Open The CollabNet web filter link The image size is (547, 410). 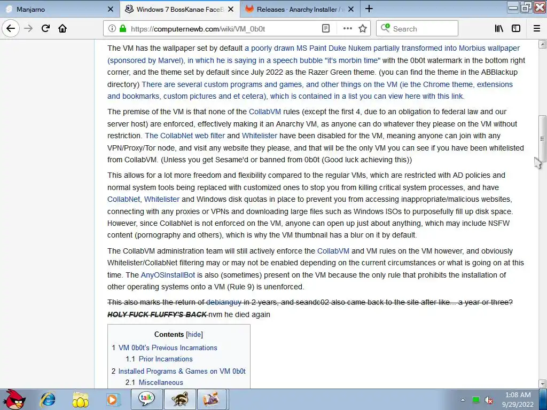click(x=185, y=136)
